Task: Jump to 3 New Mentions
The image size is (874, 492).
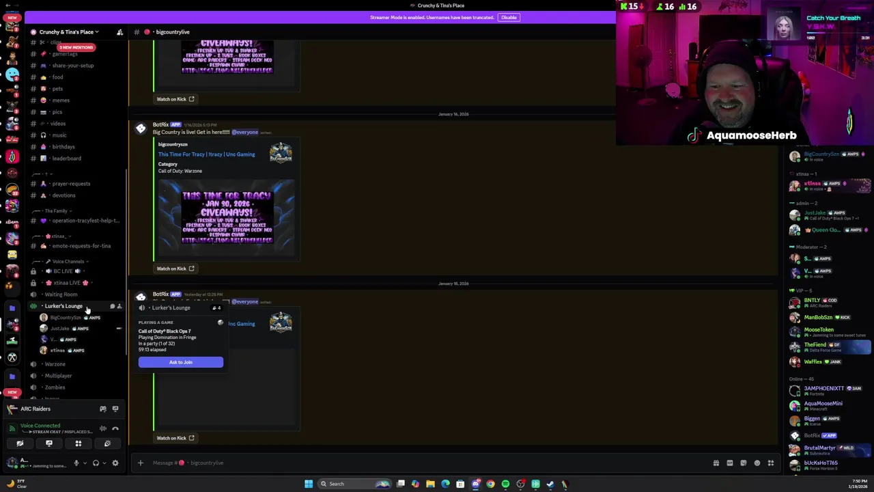Action: pyautogui.click(x=75, y=47)
